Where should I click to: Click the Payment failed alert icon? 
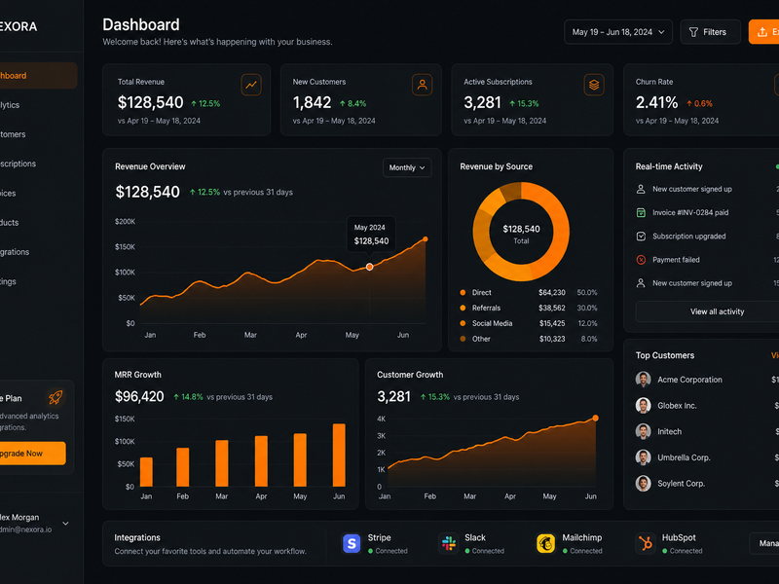tap(641, 260)
